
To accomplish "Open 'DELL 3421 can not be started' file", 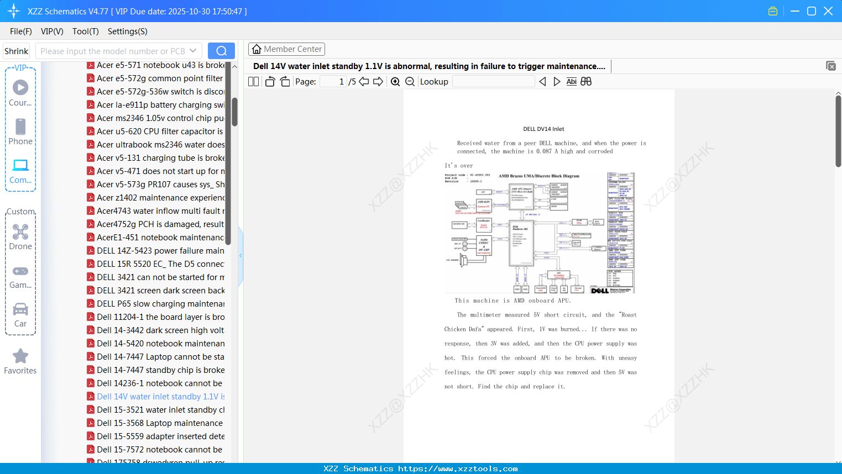I will point(156,277).
